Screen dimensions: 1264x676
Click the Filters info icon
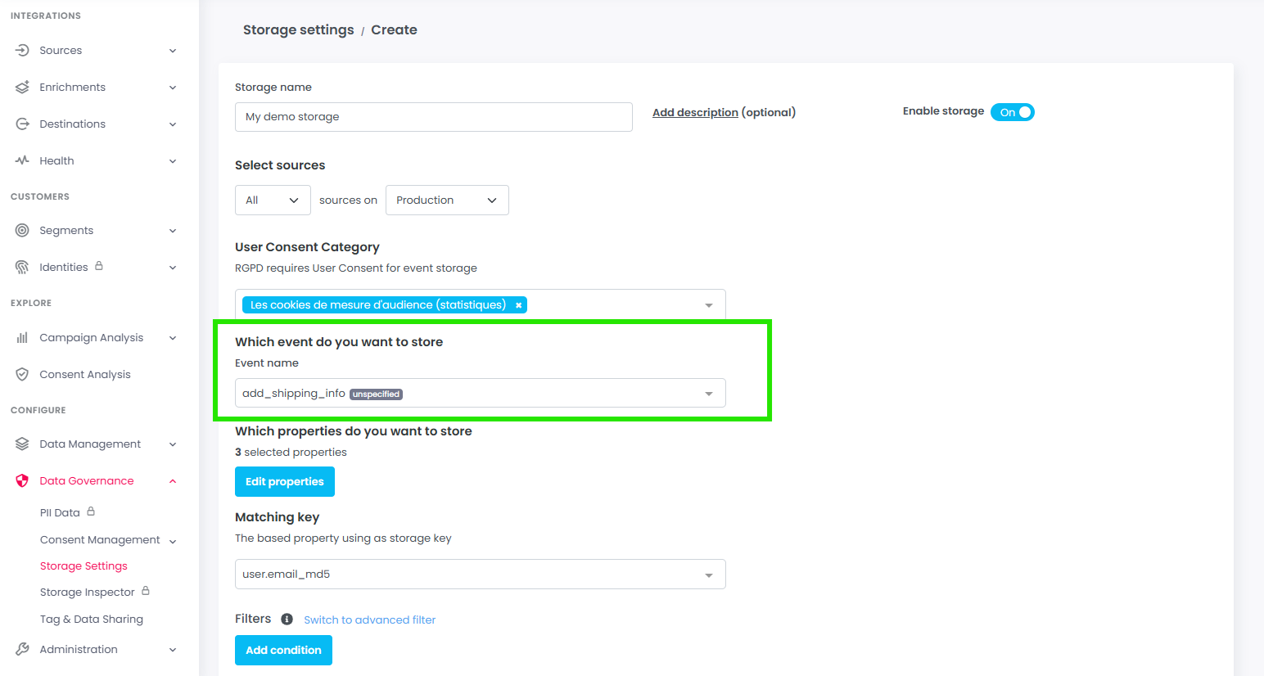(287, 620)
